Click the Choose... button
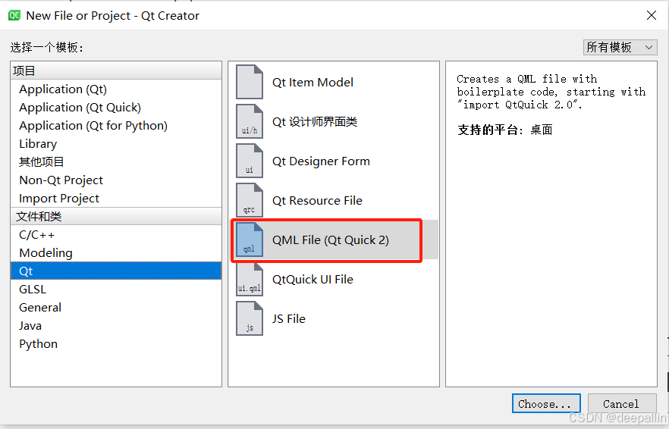 click(546, 403)
